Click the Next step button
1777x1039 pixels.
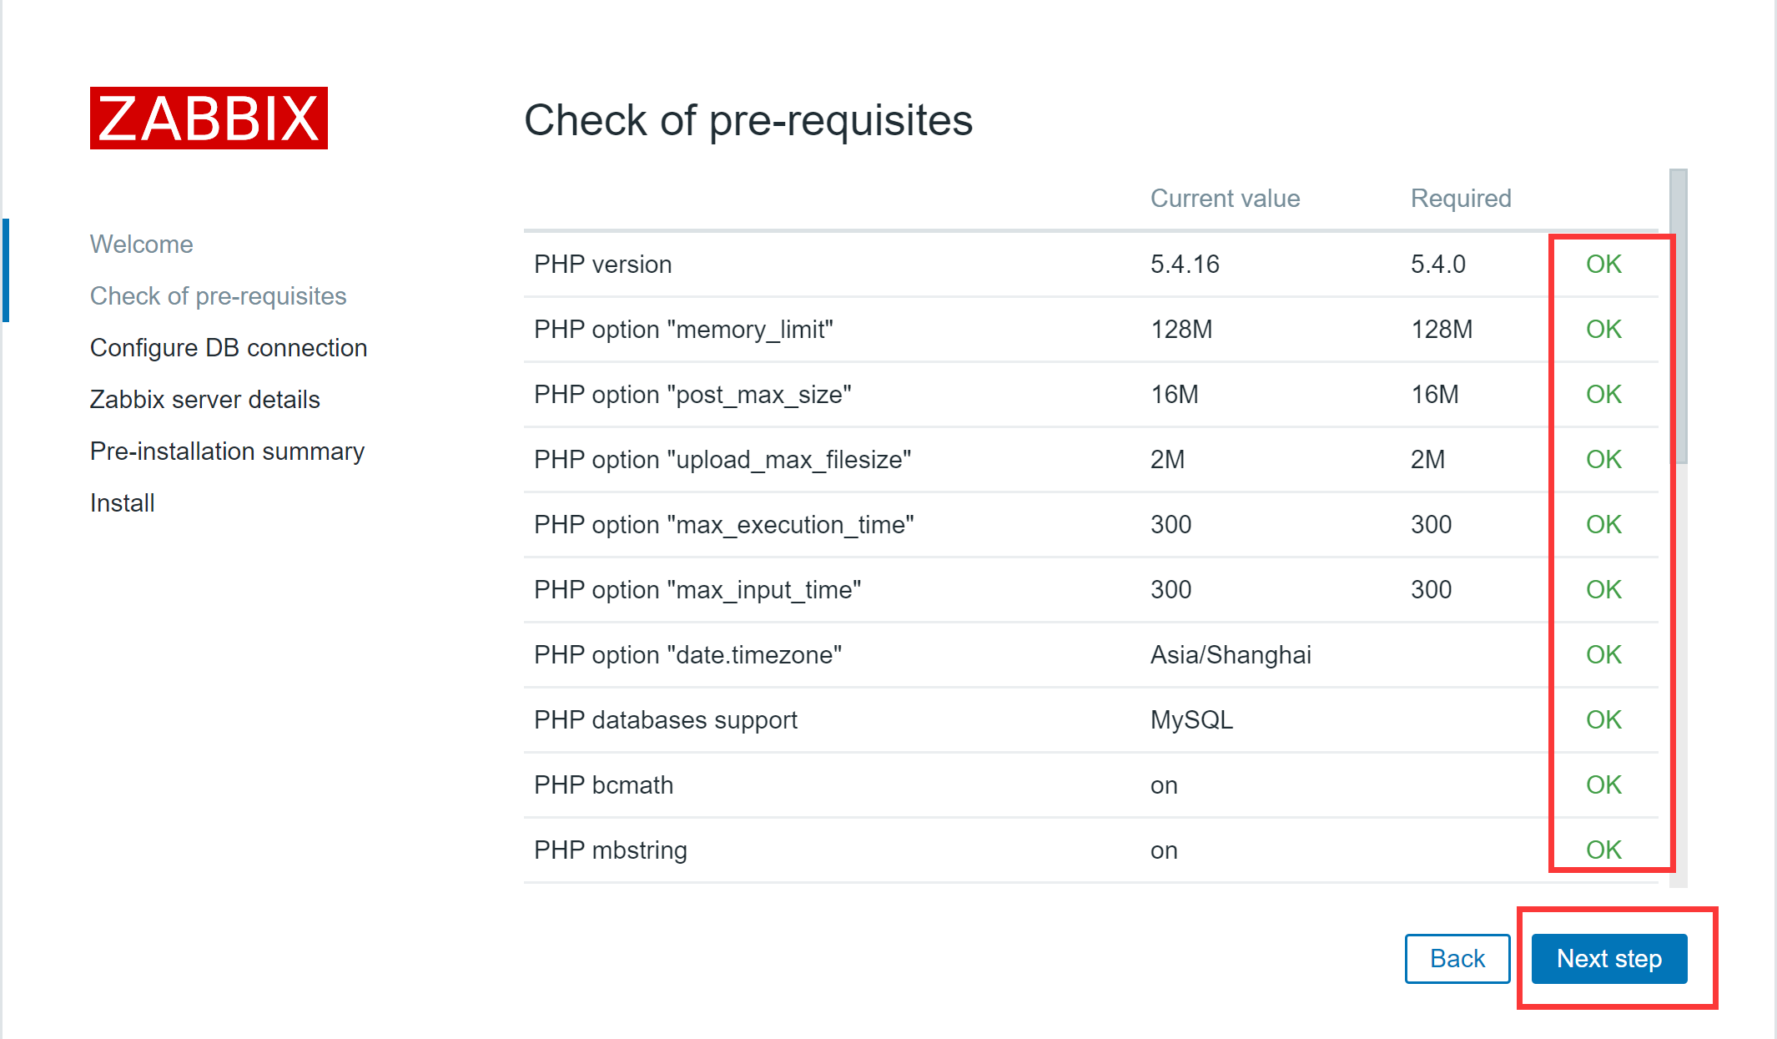(x=1608, y=958)
